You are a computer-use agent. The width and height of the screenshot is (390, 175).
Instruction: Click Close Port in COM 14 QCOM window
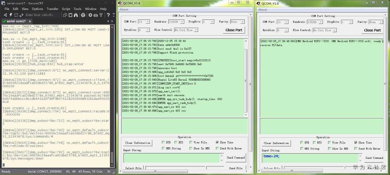point(234,30)
